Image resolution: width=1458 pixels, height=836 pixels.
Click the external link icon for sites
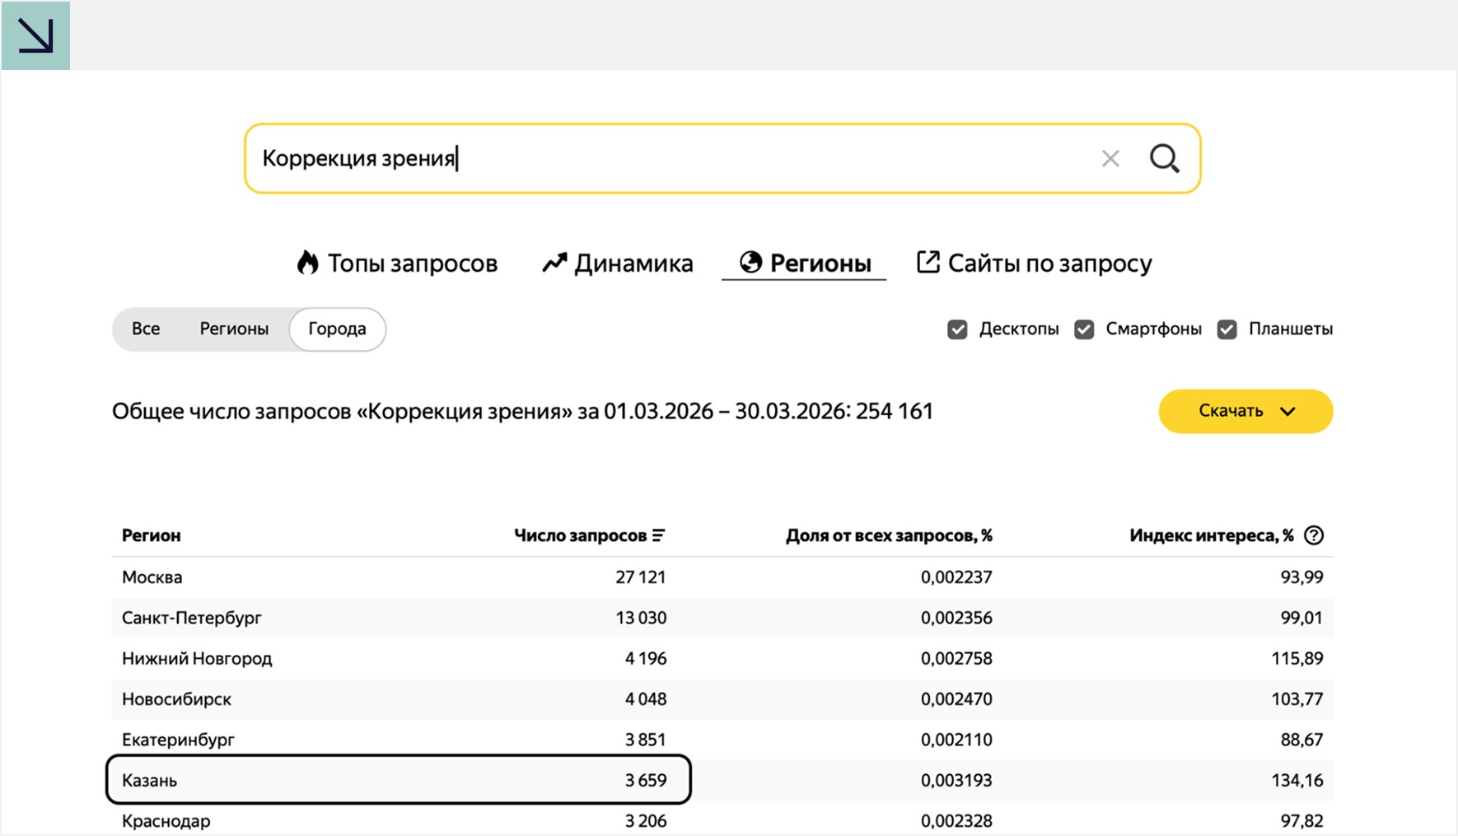click(928, 262)
